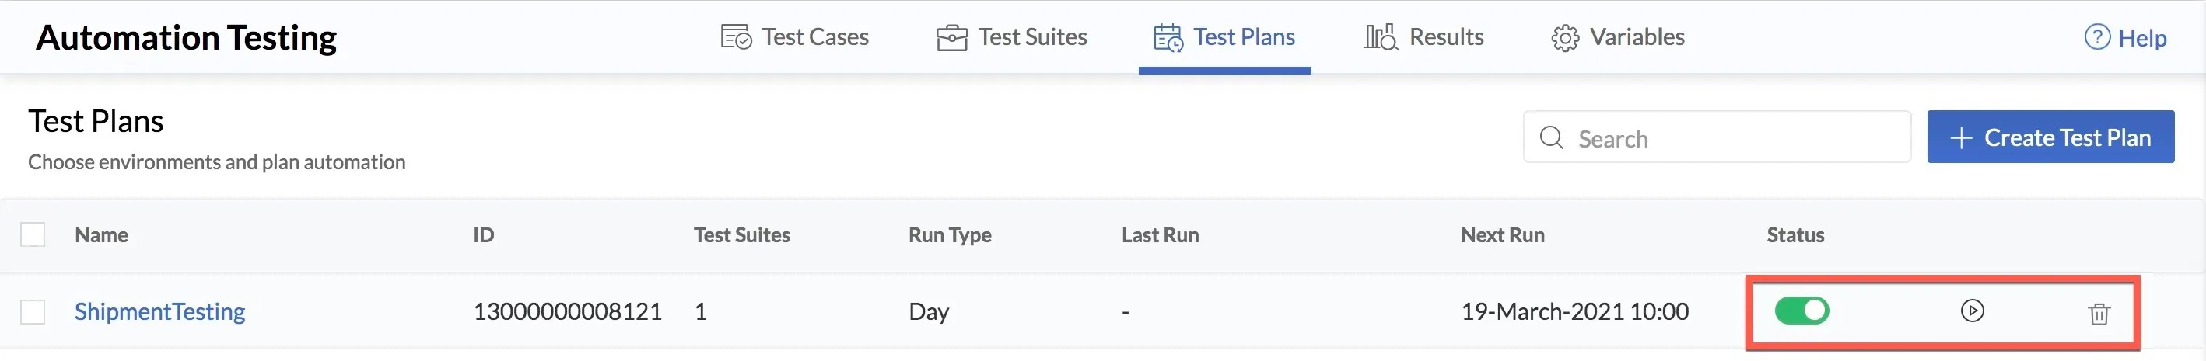Viewport: 2206px width, 361px height.
Task: Click the Test Suites briefcase icon
Action: (951, 37)
